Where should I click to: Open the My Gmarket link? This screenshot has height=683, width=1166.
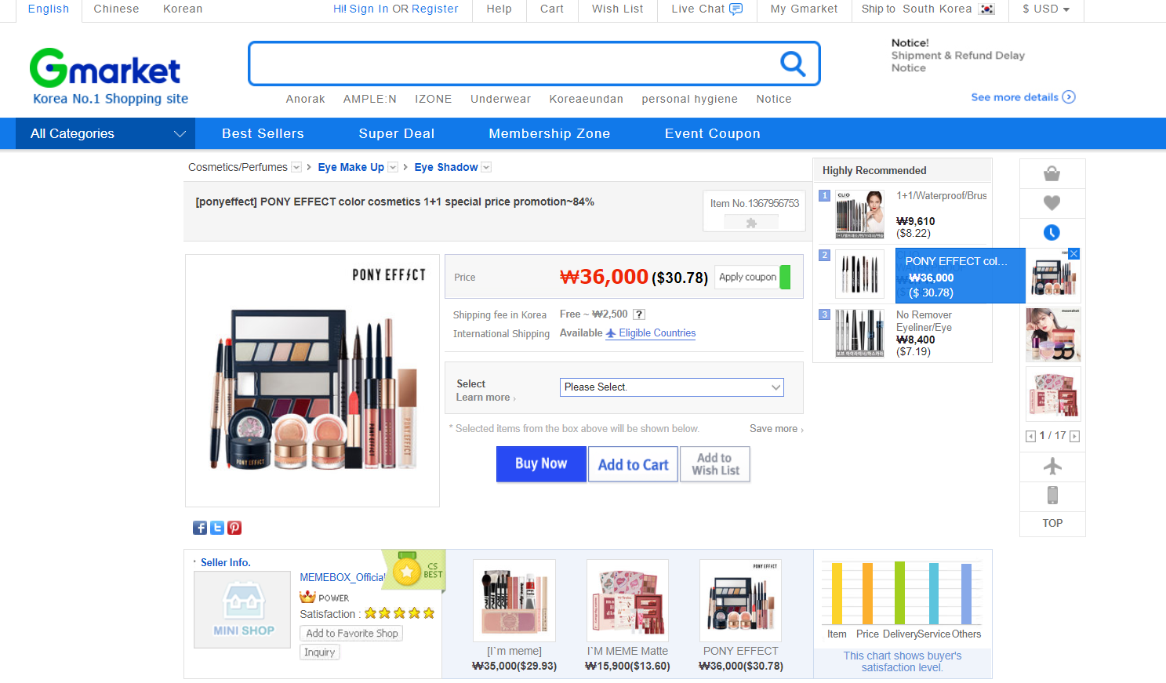(804, 9)
